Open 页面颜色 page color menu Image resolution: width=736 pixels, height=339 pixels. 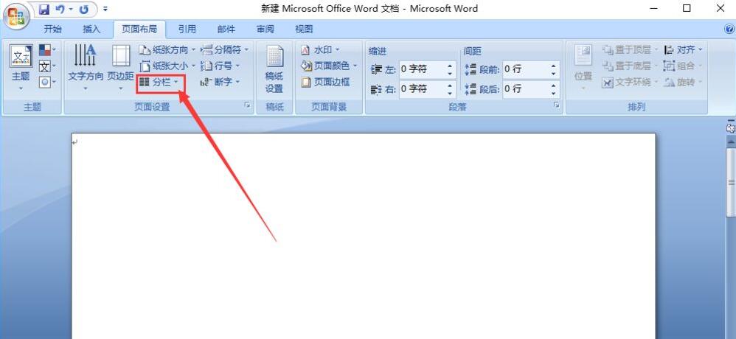329,66
